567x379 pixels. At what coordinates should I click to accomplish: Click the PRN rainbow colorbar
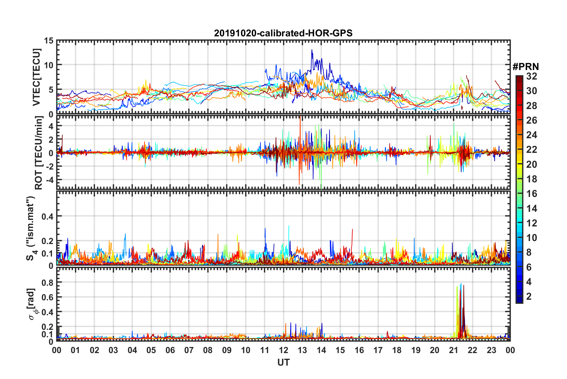pyautogui.click(x=519, y=189)
